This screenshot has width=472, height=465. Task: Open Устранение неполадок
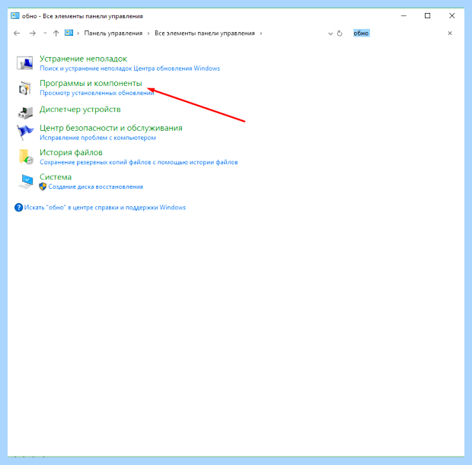click(x=84, y=59)
